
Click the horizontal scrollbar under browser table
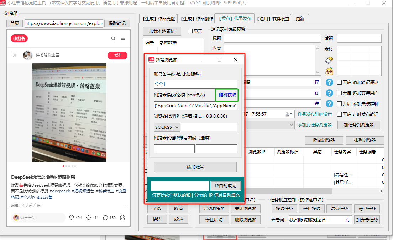coord(320,191)
